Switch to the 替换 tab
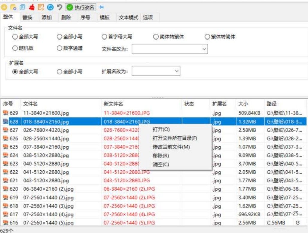Viewport: 308px width, 233px height. click(x=27, y=18)
